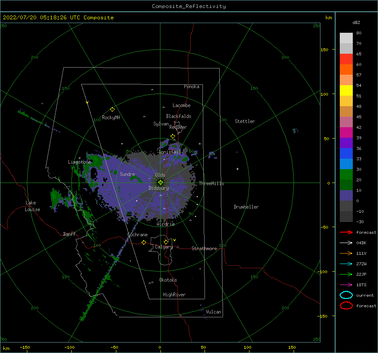Click the Lacombe city label
Screen dimensions: 378x353
click(181, 105)
